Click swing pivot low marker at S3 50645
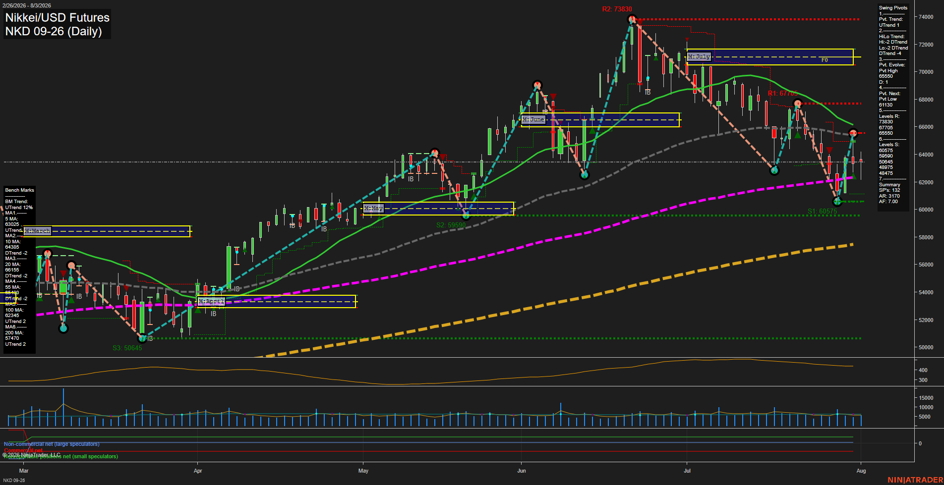This screenshot has height=485, width=944. coord(142,338)
